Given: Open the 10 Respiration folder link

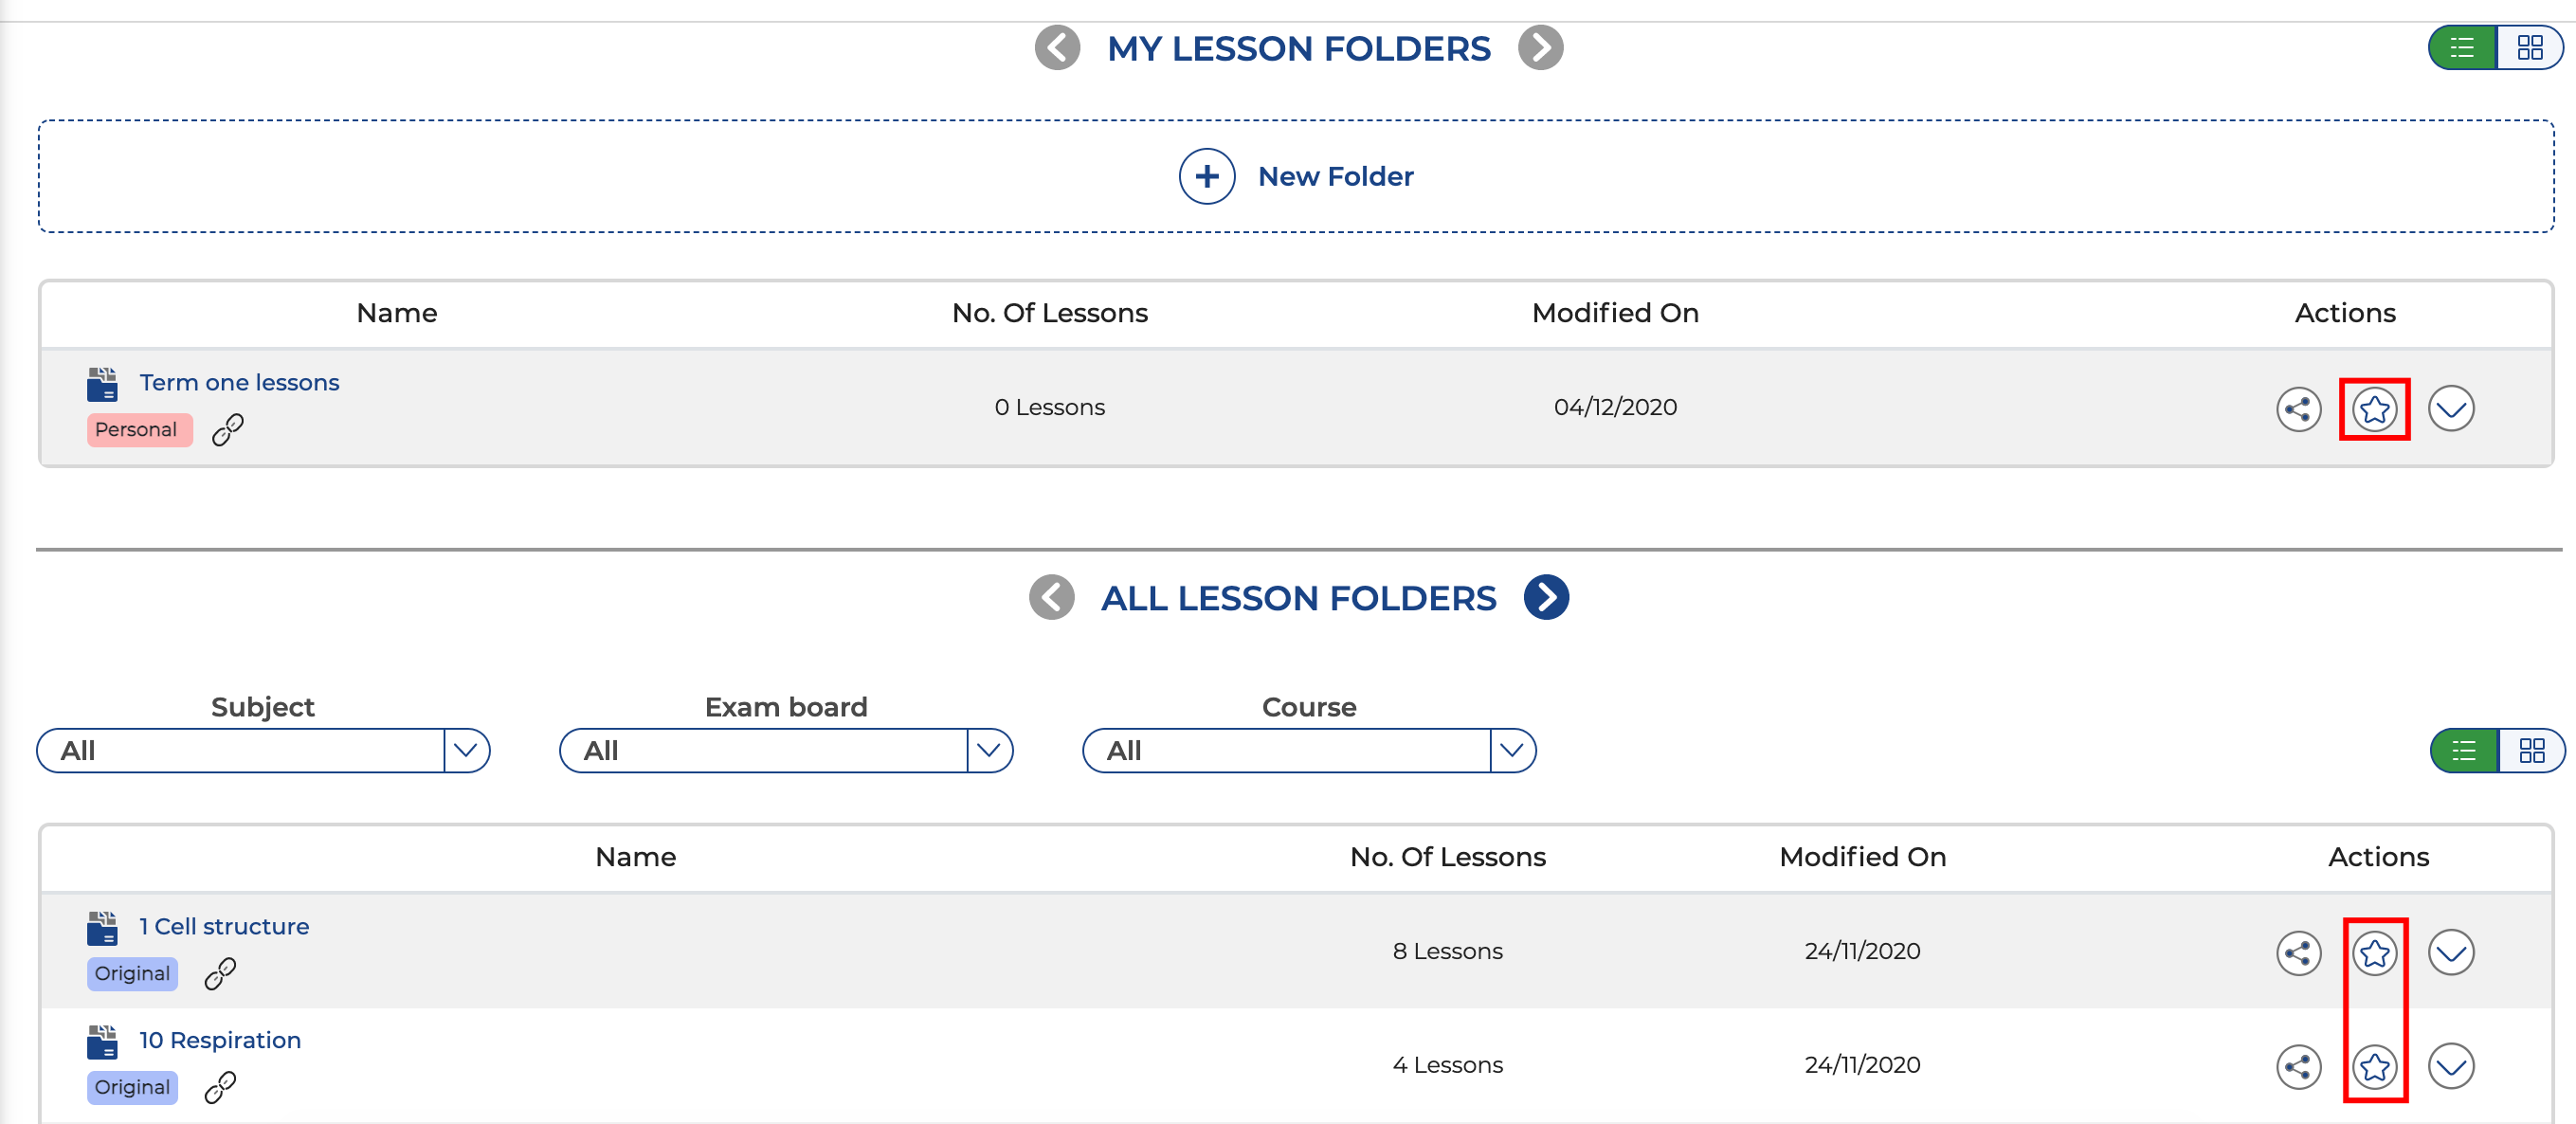Looking at the screenshot, I should click(220, 1041).
